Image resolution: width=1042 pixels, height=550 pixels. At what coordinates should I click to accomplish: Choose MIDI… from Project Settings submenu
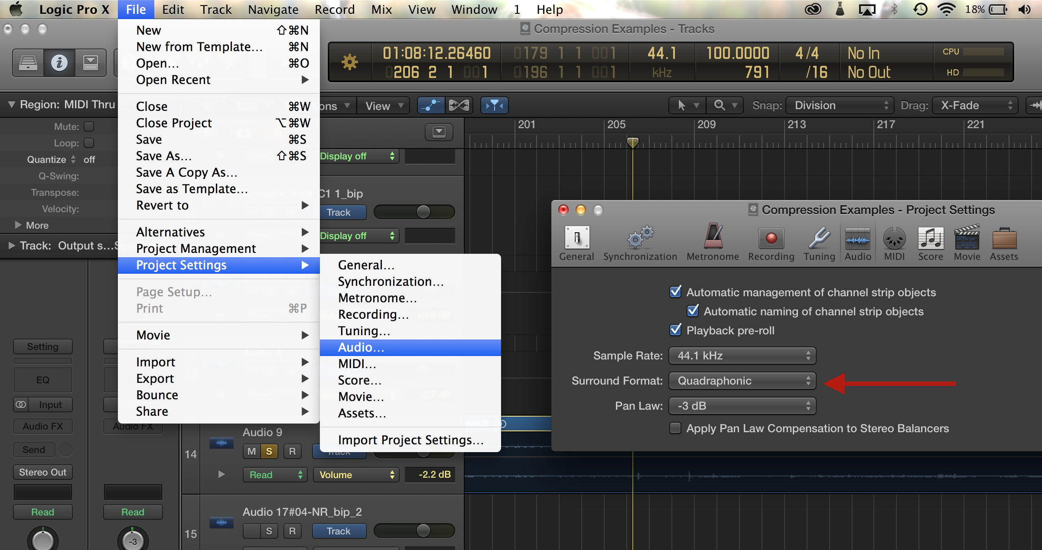357,364
